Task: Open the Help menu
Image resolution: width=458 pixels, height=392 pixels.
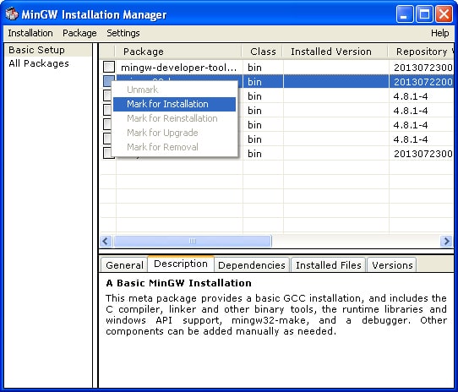Action: coord(440,33)
